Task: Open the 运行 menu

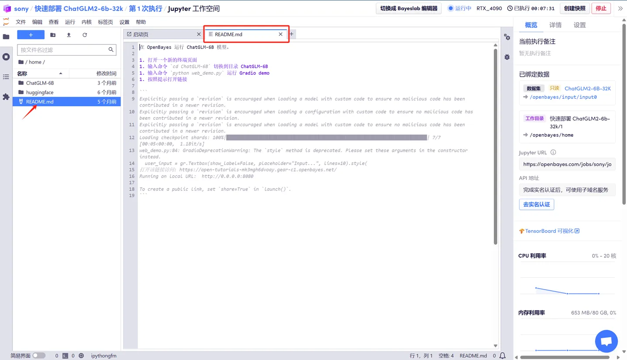Action: click(x=70, y=22)
